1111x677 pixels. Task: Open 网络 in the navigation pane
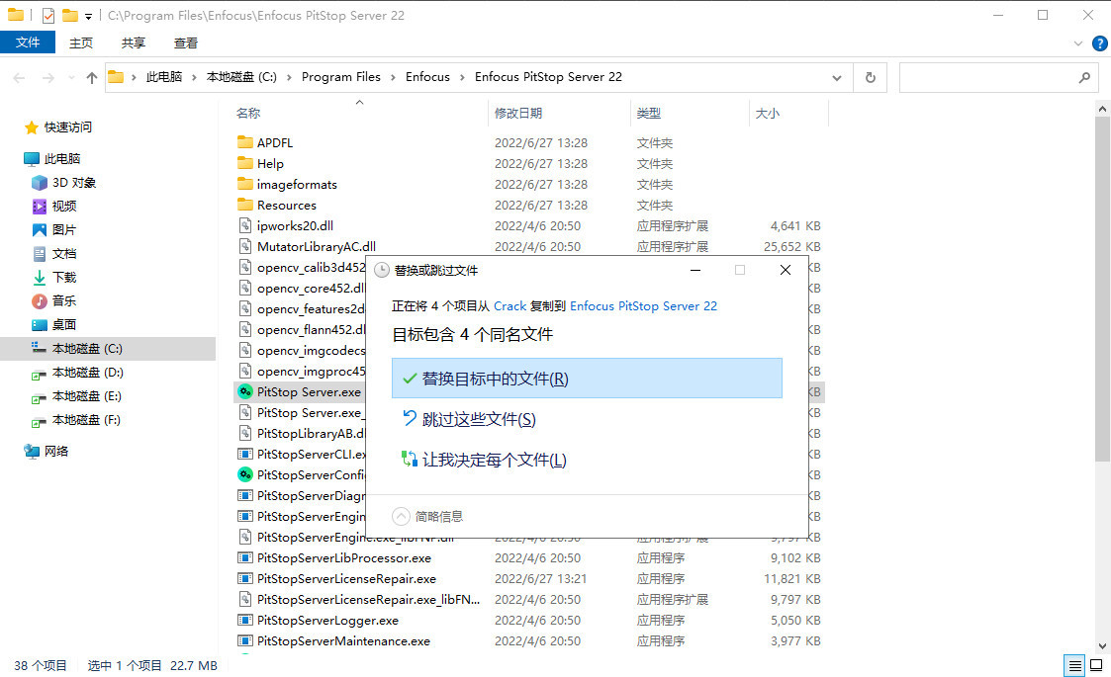point(56,451)
